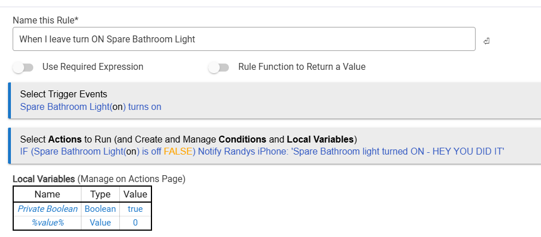Click the Type column header

click(x=100, y=195)
